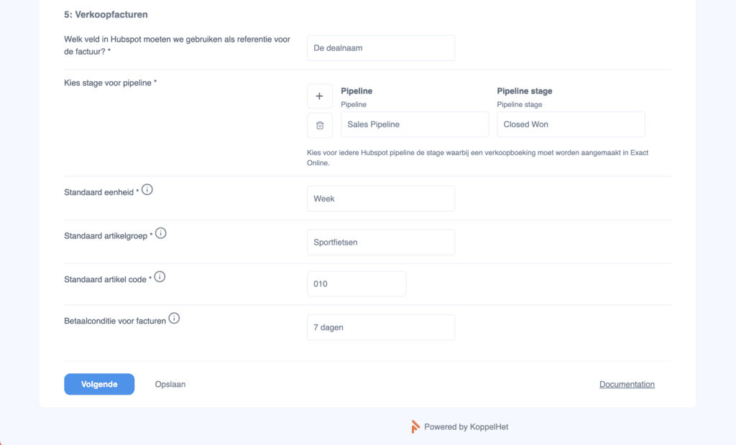Open the Sportfietsen artikelgroep dropdown
The height and width of the screenshot is (445, 736).
coord(380,242)
